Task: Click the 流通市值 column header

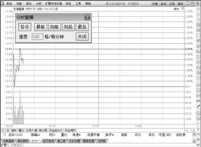Action: 93,135
